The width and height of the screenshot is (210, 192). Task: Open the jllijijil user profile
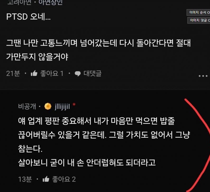point(62,107)
